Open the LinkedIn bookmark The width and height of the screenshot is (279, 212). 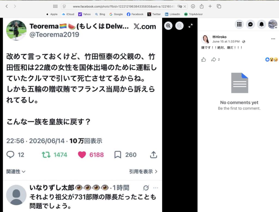172,14
